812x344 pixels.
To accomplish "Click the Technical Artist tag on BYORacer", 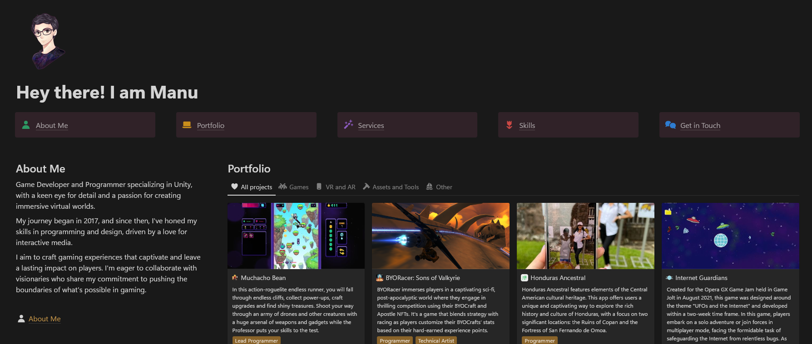I will (436, 341).
